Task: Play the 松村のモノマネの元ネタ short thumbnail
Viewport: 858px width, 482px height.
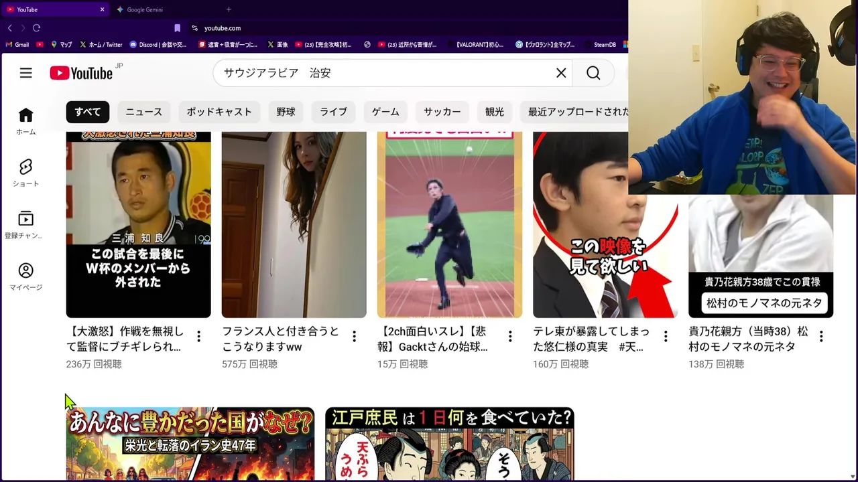Action: 761,256
